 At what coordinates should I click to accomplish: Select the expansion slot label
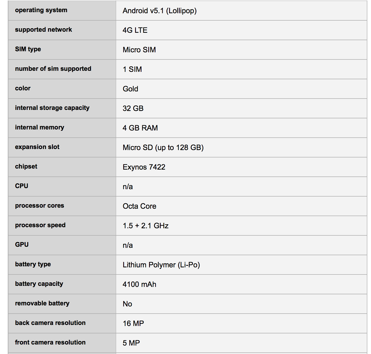37,147
